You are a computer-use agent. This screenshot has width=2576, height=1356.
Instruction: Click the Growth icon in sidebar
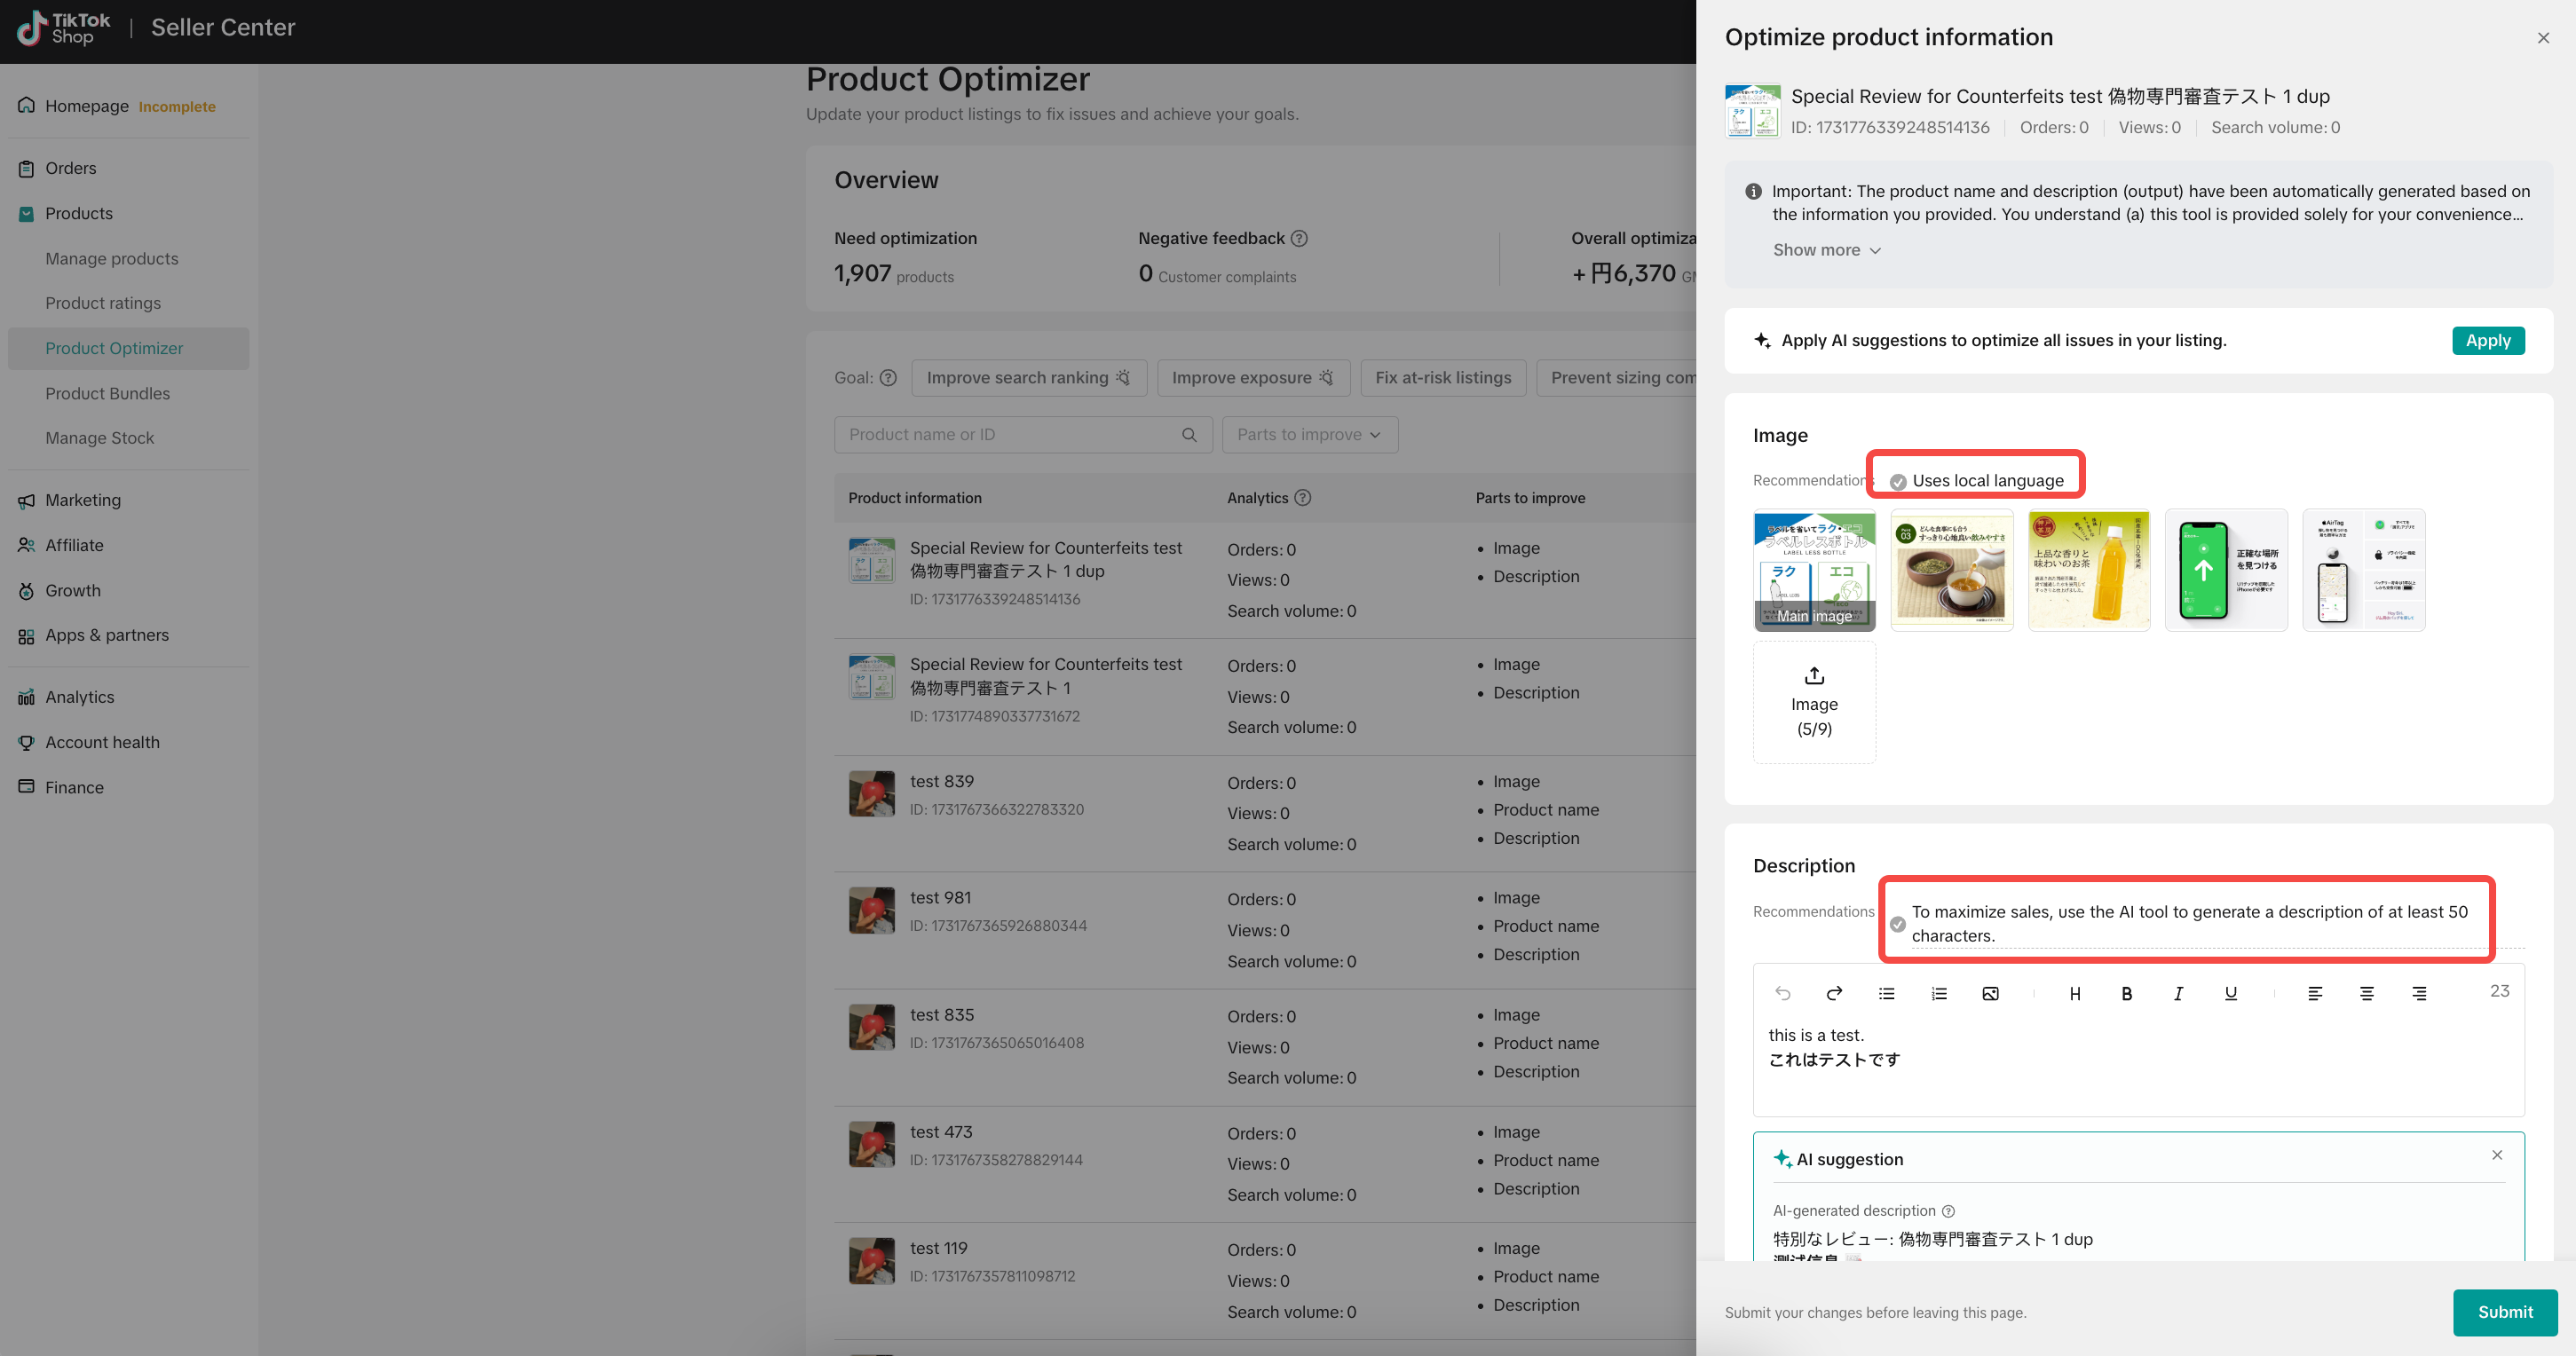point(26,591)
